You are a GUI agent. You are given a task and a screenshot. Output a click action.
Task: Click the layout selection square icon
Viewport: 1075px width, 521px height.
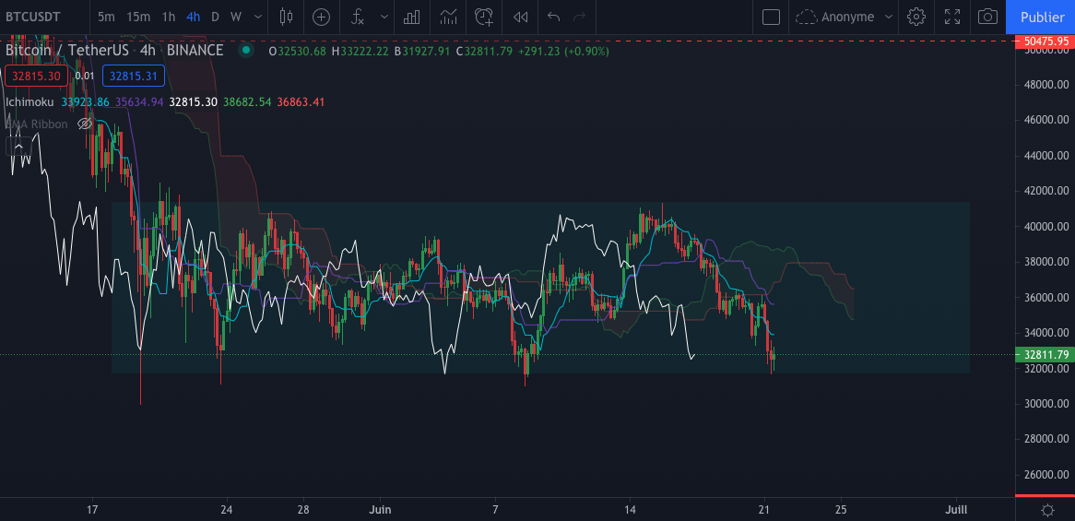(x=772, y=17)
